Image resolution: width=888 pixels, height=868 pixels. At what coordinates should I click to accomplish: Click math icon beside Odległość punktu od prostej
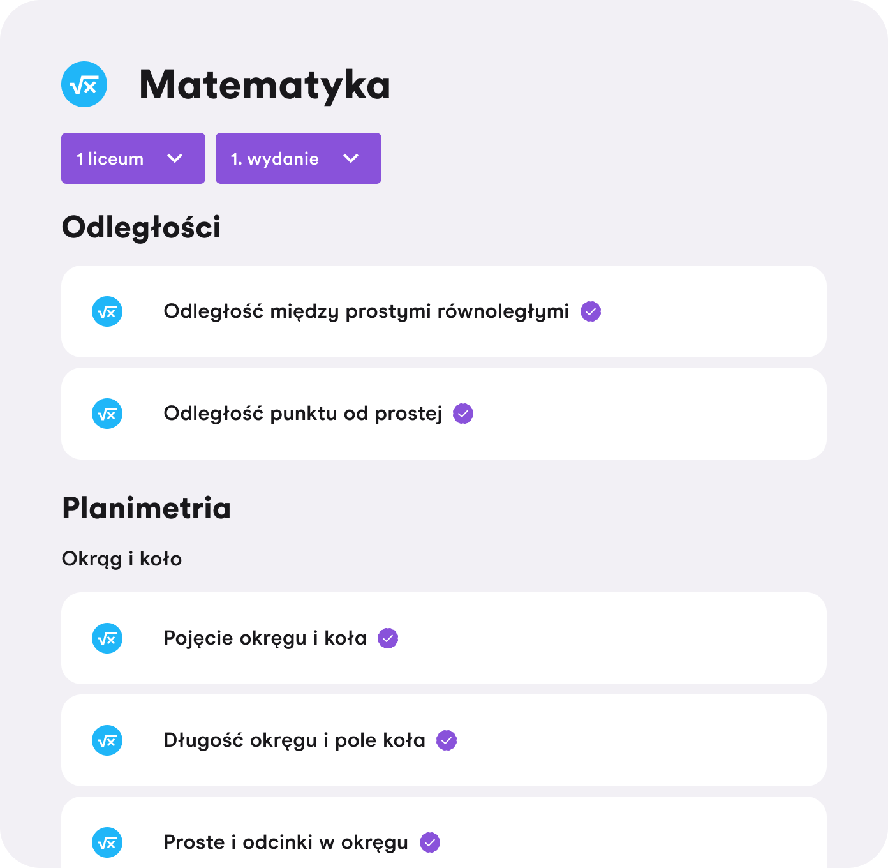[x=107, y=414]
